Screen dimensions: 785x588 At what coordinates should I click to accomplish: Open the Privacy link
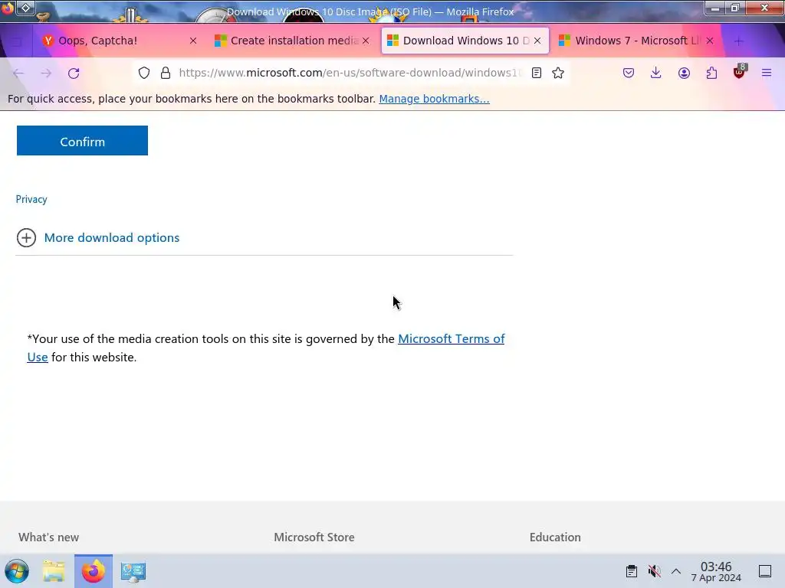pyautogui.click(x=31, y=199)
